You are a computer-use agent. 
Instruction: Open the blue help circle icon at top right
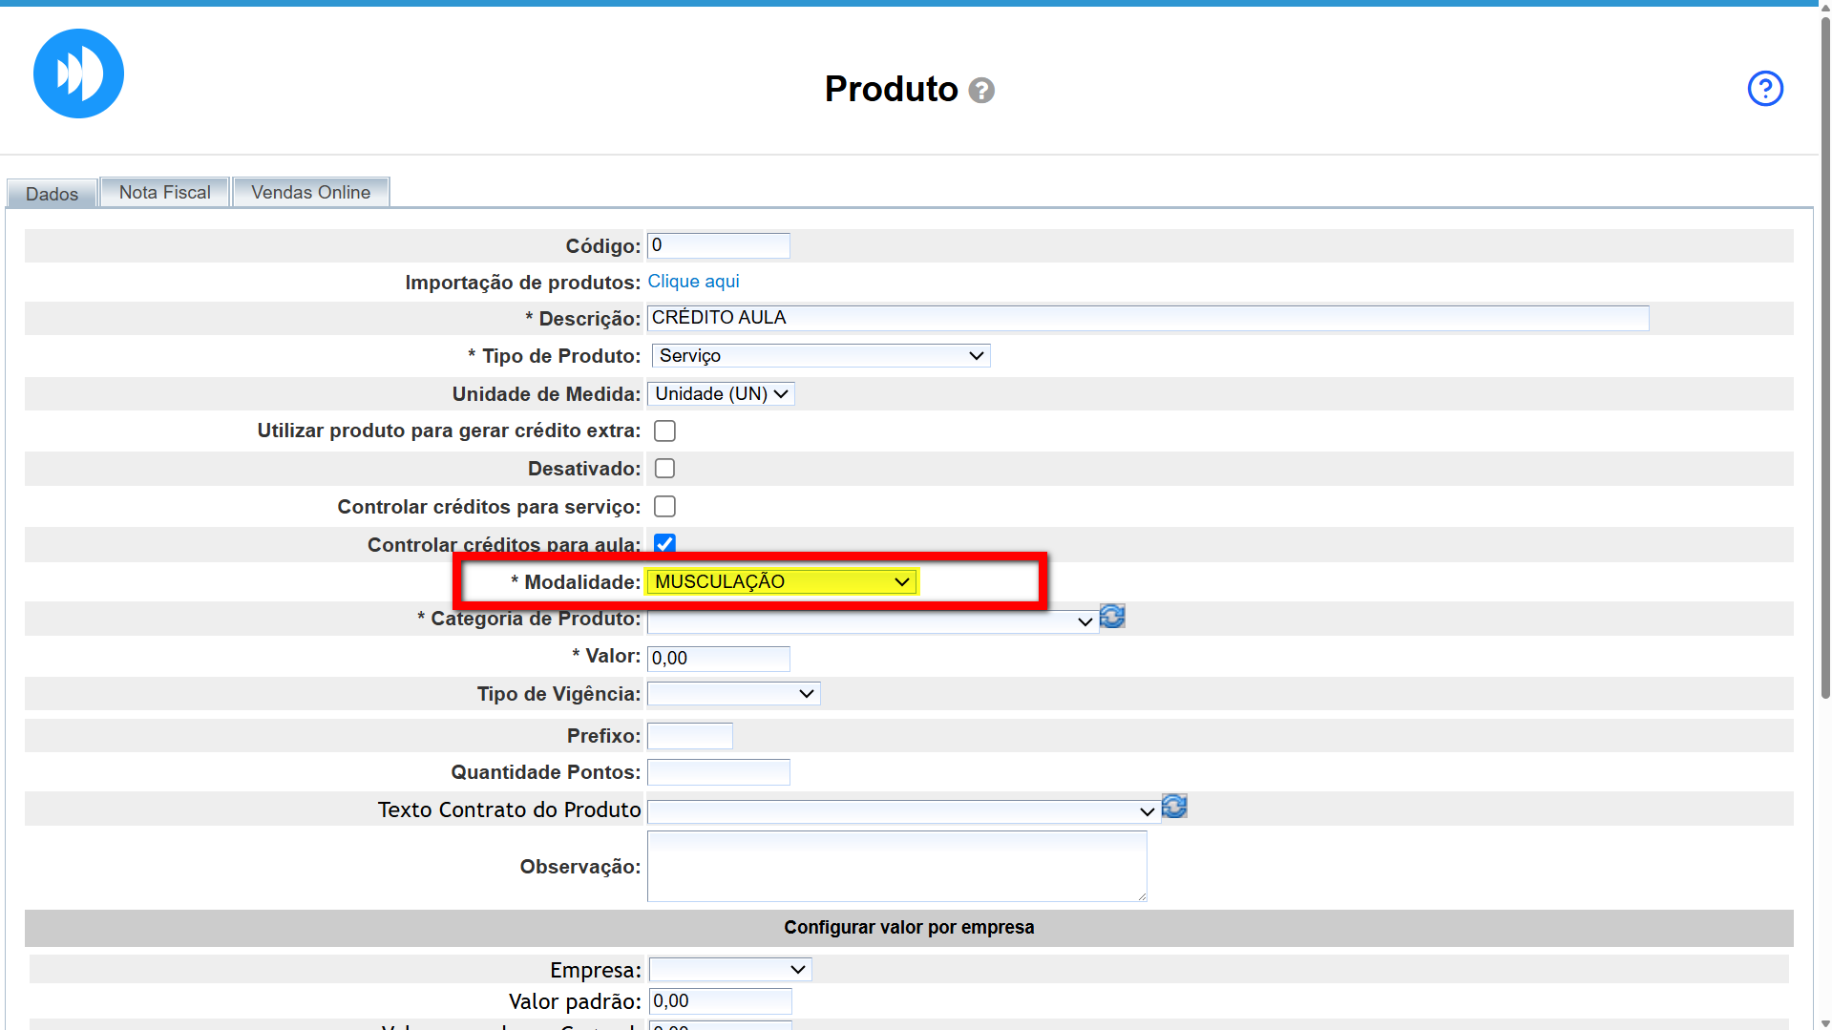pyautogui.click(x=1764, y=89)
